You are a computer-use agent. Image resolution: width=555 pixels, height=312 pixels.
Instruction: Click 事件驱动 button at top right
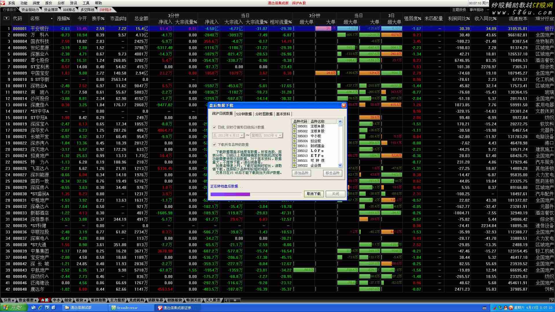(477, 10)
